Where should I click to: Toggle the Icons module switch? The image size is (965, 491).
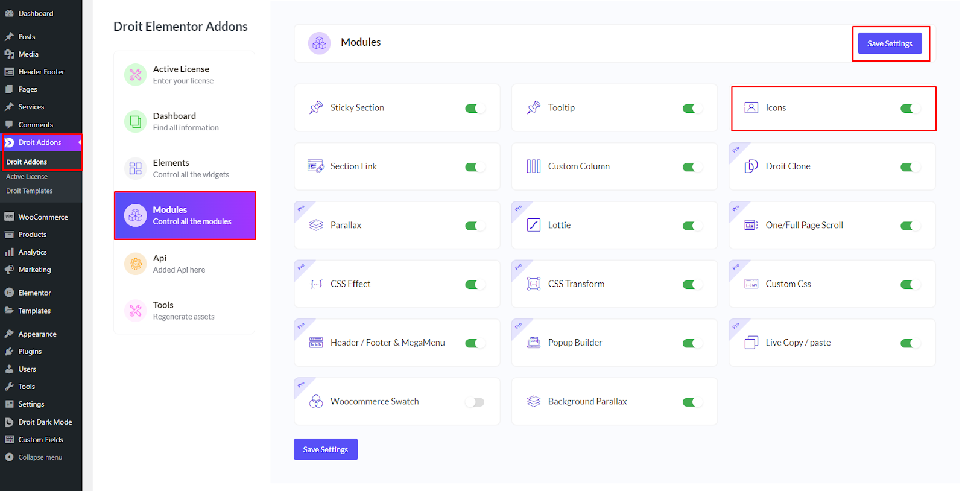(910, 109)
